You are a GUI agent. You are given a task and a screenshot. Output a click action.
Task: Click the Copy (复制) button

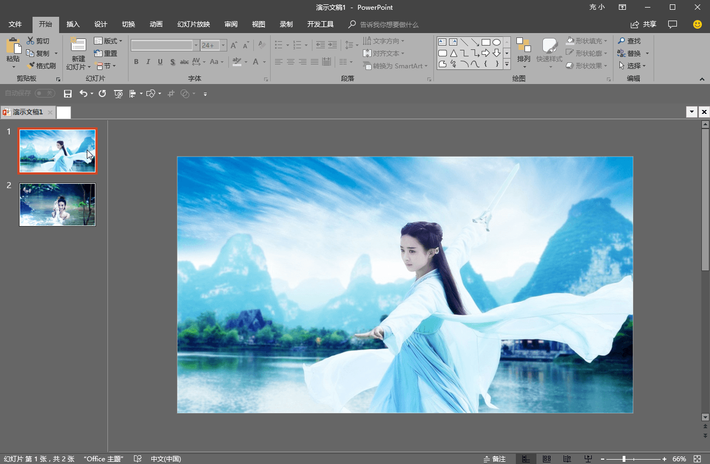[38, 53]
